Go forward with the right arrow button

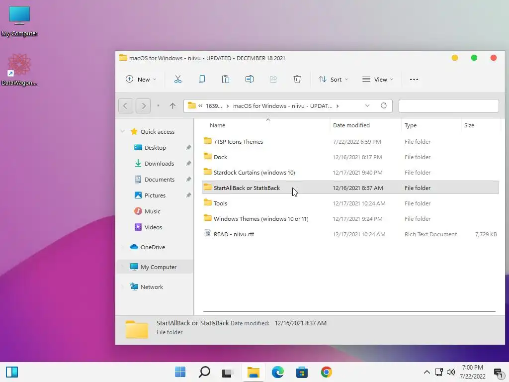coord(143,106)
